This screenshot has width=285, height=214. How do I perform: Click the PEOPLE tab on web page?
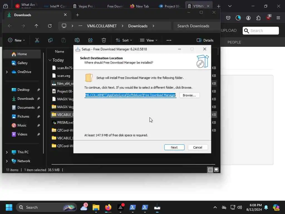(234, 42)
